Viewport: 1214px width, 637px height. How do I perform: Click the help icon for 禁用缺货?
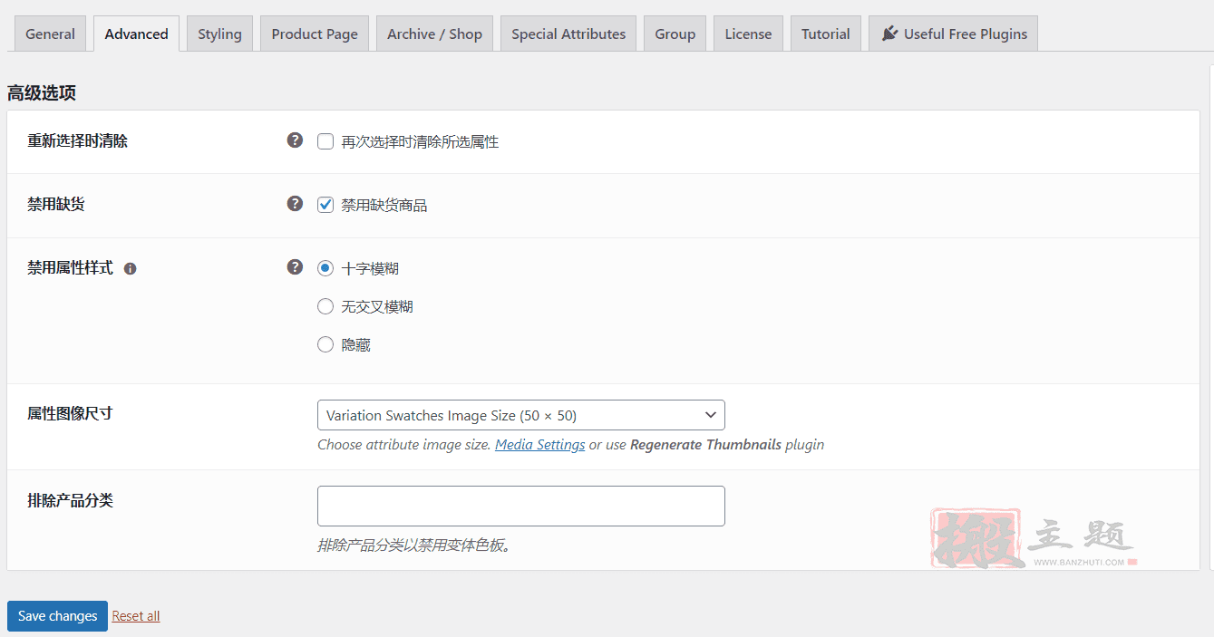point(295,204)
